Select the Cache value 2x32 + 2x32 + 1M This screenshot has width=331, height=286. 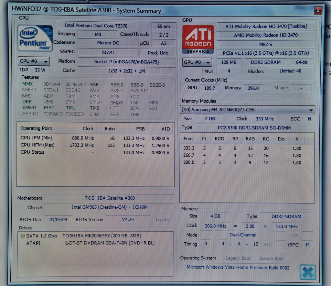click(x=126, y=71)
